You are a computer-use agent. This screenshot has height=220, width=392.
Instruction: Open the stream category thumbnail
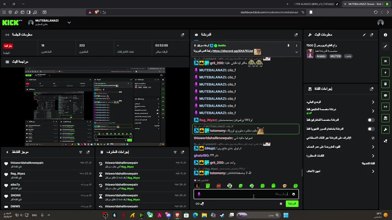point(310,53)
